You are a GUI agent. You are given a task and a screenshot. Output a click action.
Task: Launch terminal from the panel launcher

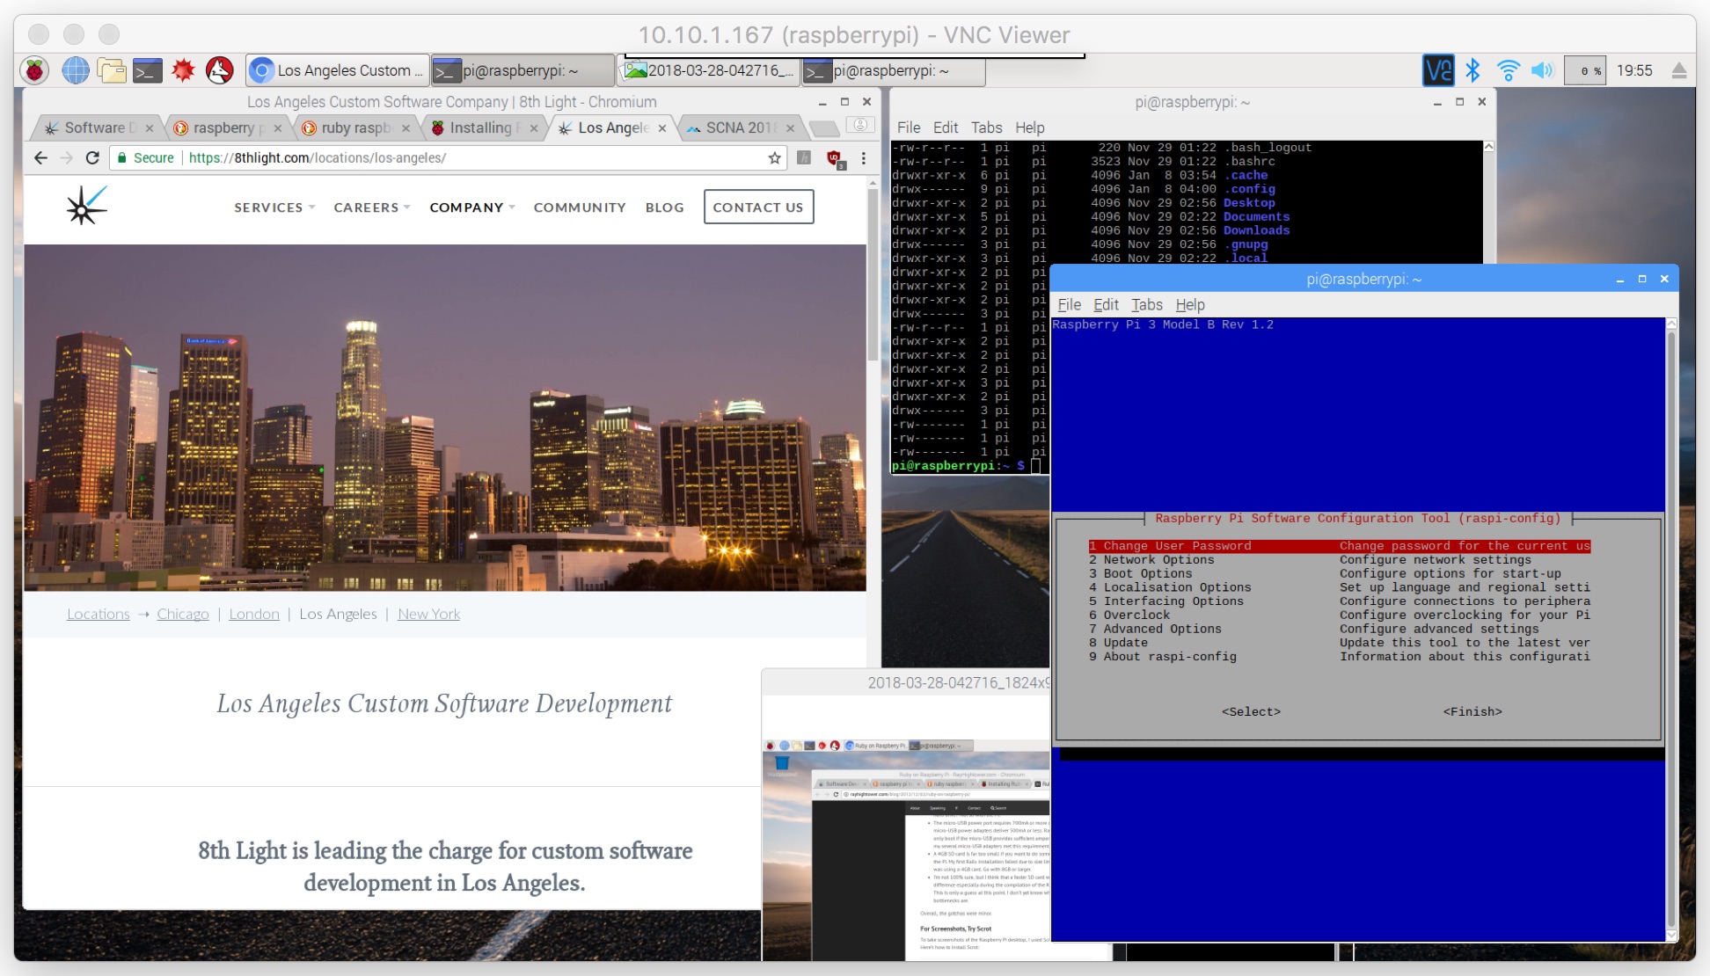[148, 70]
